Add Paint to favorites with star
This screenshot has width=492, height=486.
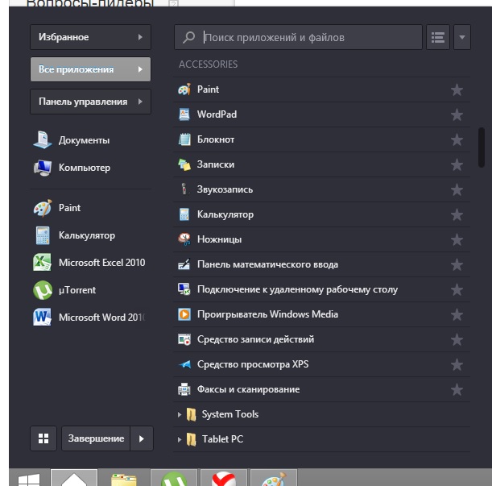pyautogui.click(x=457, y=90)
